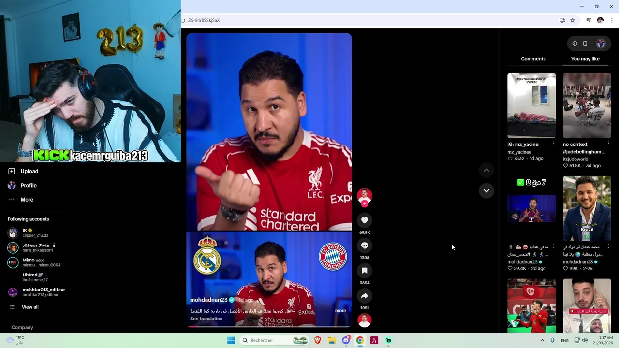Select the You may like tab

[585, 59]
